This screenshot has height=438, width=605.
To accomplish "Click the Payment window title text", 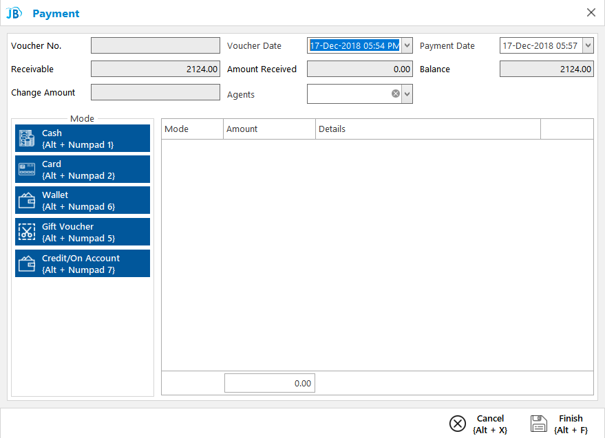I will click(x=56, y=14).
